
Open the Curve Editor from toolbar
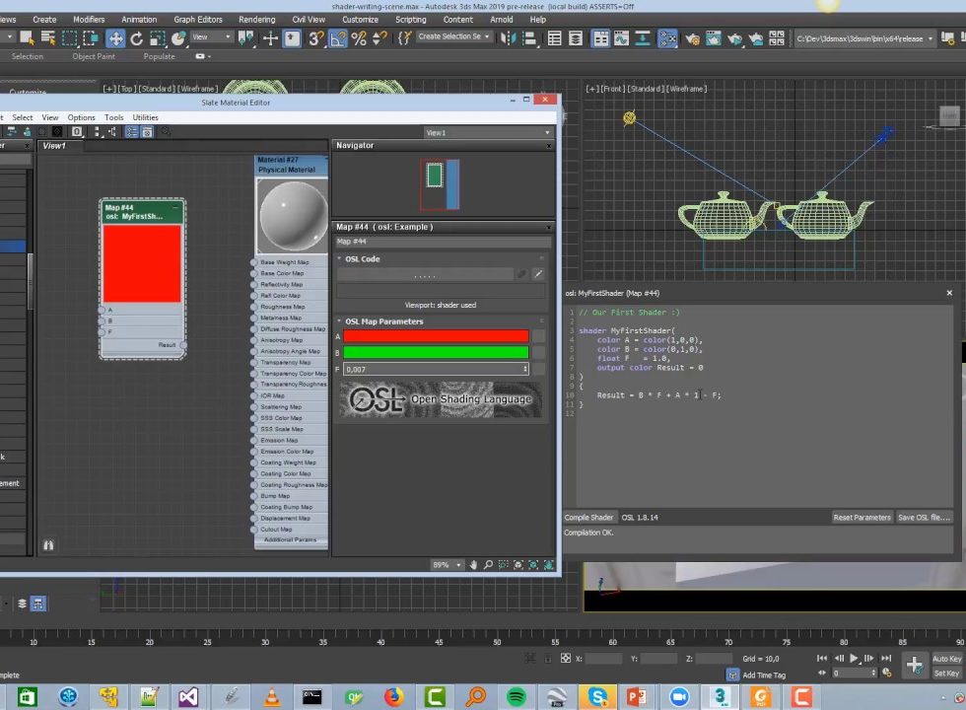621,38
